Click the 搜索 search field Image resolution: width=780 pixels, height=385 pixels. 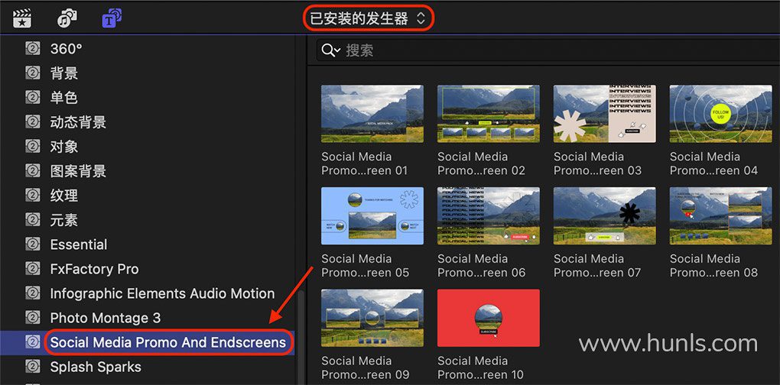click(x=548, y=50)
